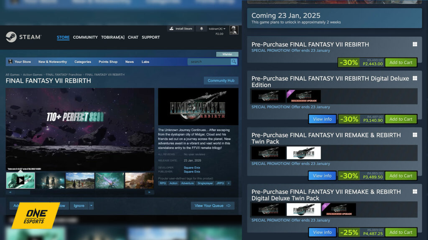428x240 pixels.
Task: Open the STORE tab
Action: (x=63, y=37)
